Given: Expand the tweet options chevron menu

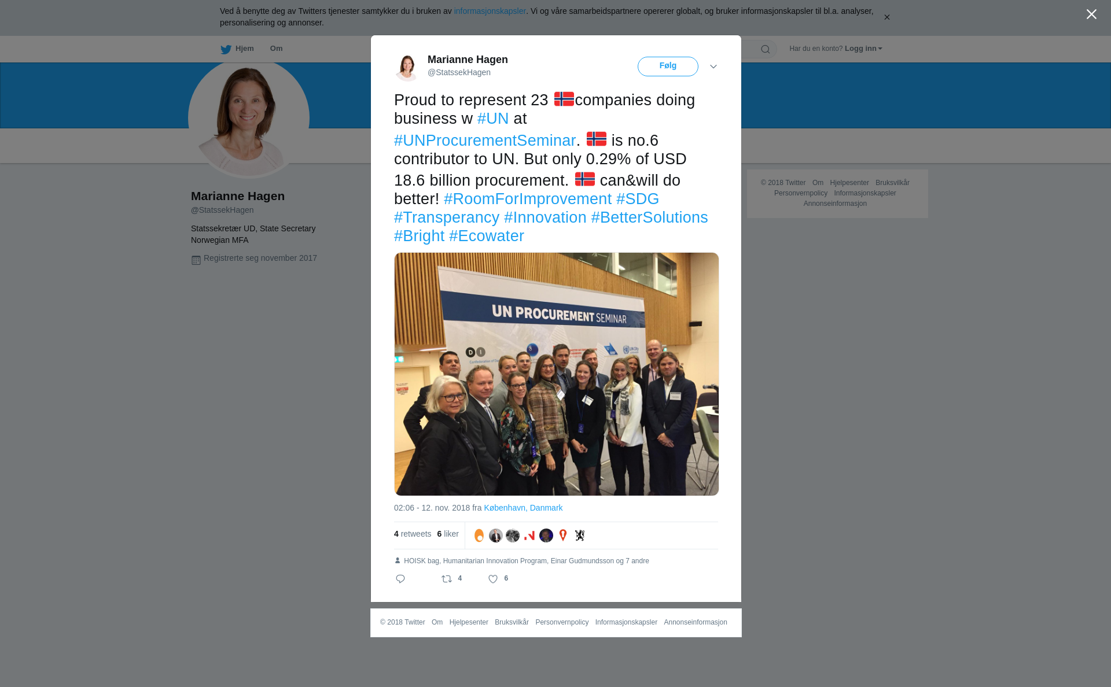Looking at the screenshot, I should (x=713, y=67).
